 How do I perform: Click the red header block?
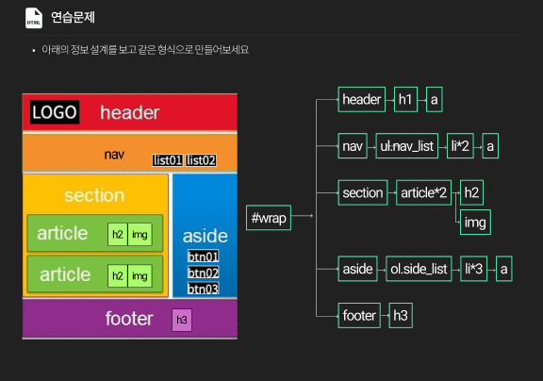click(x=130, y=112)
